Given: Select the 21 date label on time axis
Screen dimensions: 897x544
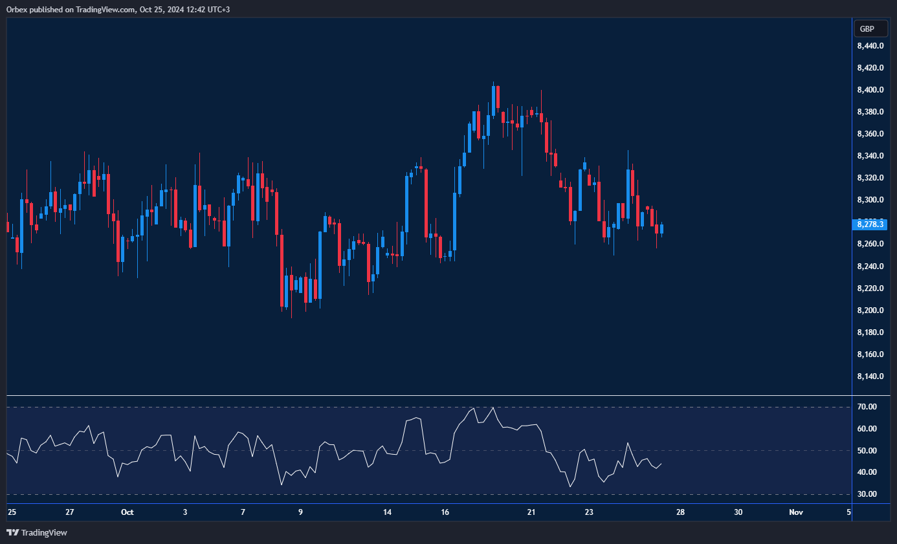Looking at the screenshot, I should pyautogui.click(x=531, y=512).
